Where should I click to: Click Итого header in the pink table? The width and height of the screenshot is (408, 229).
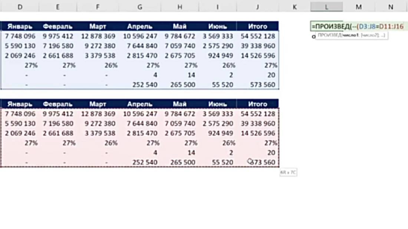click(257, 104)
